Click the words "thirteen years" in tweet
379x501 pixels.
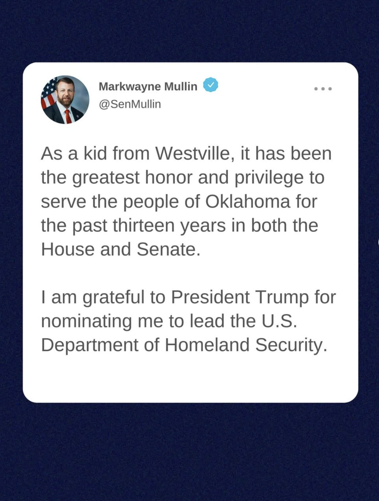169,226
